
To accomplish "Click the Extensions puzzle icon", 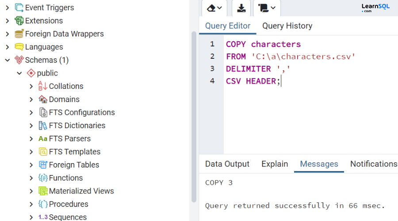I will tap(19, 21).
